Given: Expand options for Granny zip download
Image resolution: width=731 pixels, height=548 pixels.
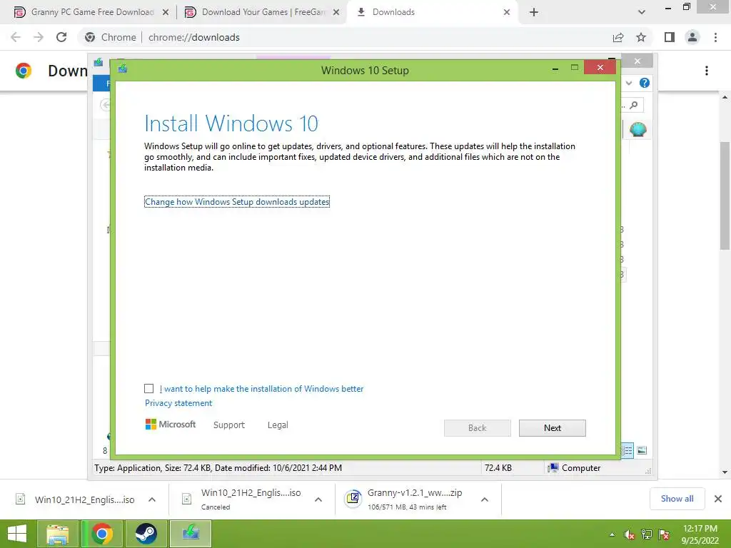Looking at the screenshot, I should click(485, 499).
